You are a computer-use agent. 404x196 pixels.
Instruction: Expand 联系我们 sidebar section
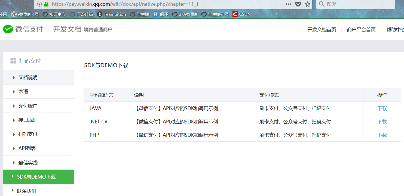click(x=38, y=191)
